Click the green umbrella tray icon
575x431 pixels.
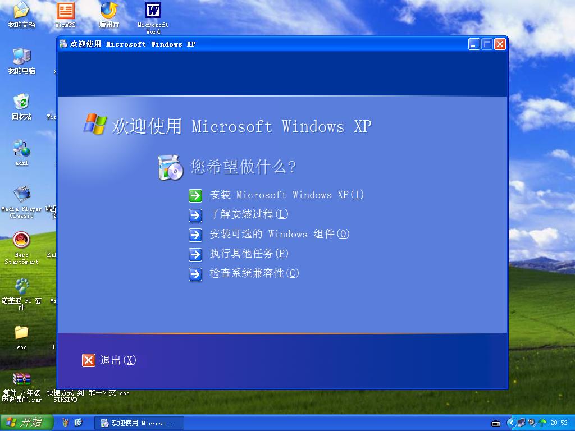pyautogui.click(x=542, y=423)
